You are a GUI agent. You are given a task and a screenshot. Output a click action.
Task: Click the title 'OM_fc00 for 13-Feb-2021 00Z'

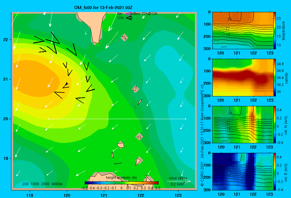(x=103, y=8)
